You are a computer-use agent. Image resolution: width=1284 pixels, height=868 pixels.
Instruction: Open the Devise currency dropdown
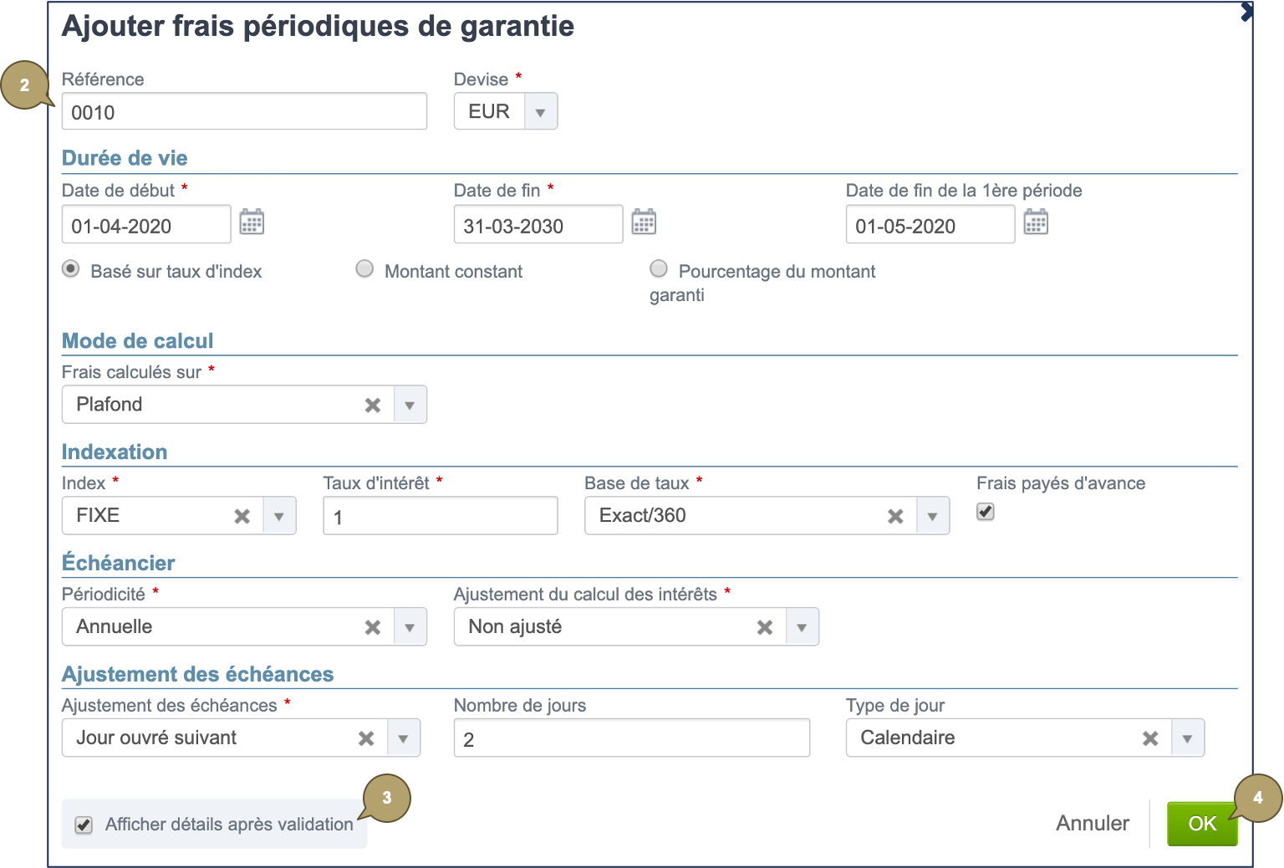[540, 110]
